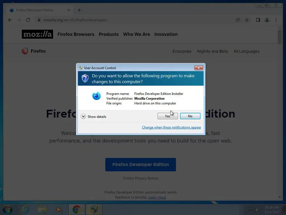This screenshot has height=215, width=286.
Task: Open All Languages link
Action: pyautogui.click(x=246, y=51)
